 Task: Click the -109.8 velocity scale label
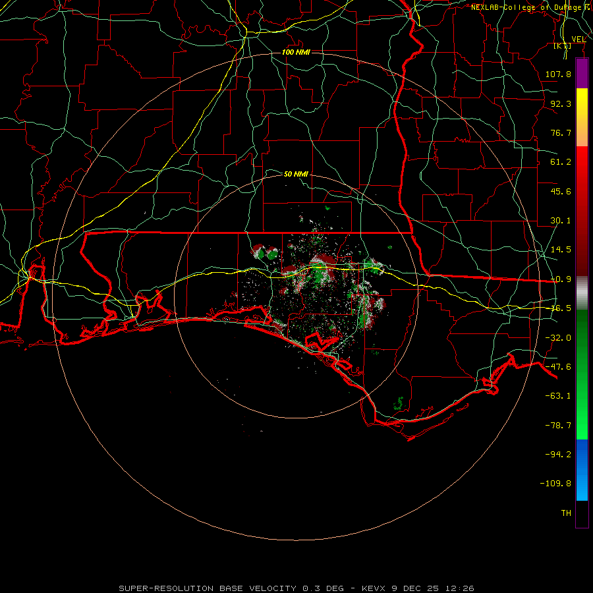pos(555,484)
